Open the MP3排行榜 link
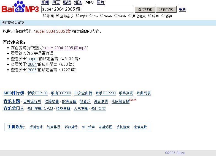This screenshot has width=216, height=162. [14, 93]
